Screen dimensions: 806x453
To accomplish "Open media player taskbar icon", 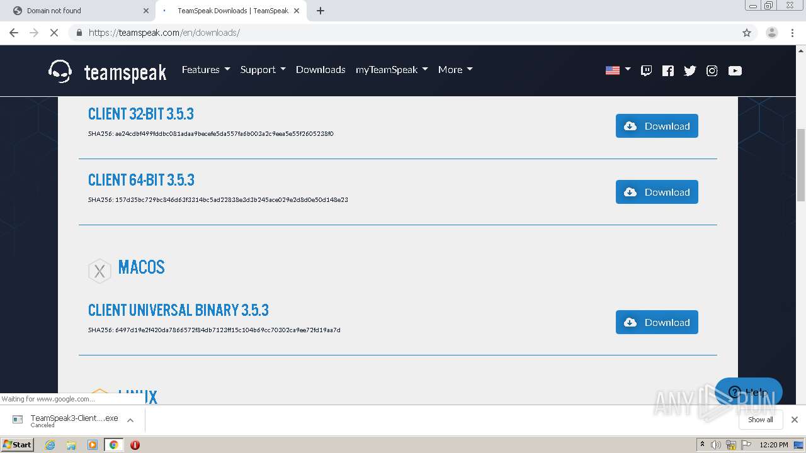I will [x=93, y=445].
